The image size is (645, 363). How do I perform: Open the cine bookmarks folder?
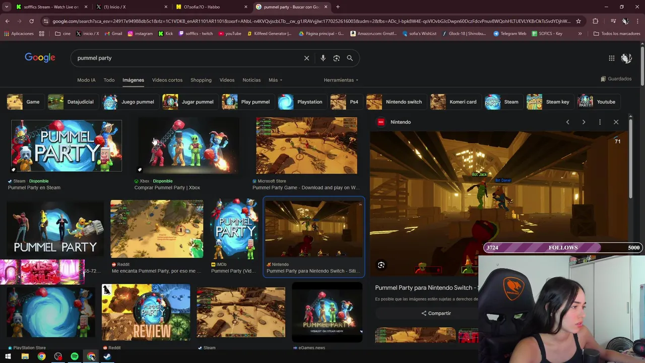62,34
